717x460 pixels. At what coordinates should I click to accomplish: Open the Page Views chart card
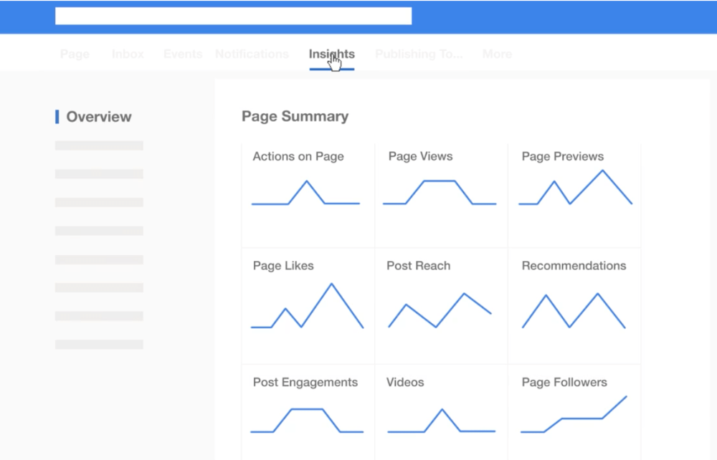point(440,193)
